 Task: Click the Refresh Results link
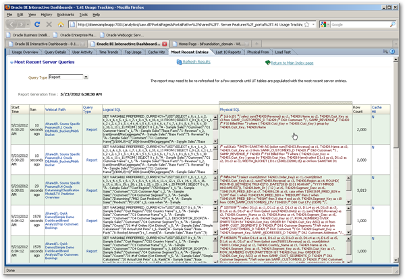(x=196, y=62)
